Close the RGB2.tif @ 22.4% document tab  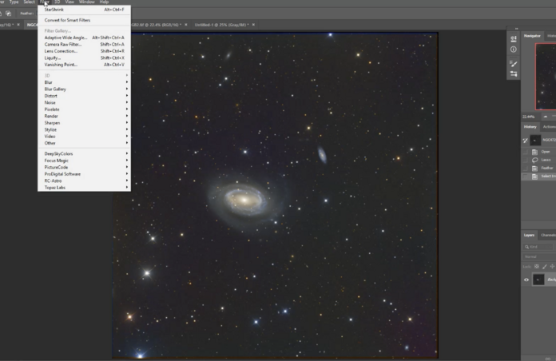point(186,25)
